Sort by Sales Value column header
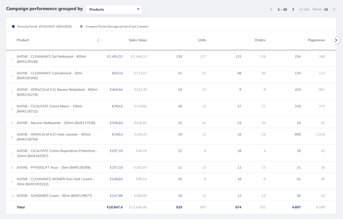The height and width of the screenshot is (219, 343). (137, 40)
